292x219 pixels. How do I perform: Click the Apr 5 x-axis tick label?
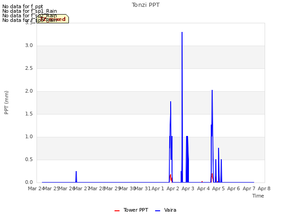pyautogui.click(x=219, y=188)
